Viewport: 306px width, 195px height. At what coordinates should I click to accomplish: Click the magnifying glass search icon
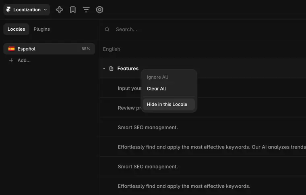point(107,29)
